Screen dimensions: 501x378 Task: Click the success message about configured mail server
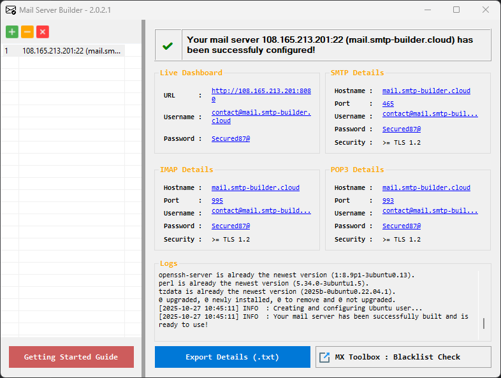[x=330, y=45]
